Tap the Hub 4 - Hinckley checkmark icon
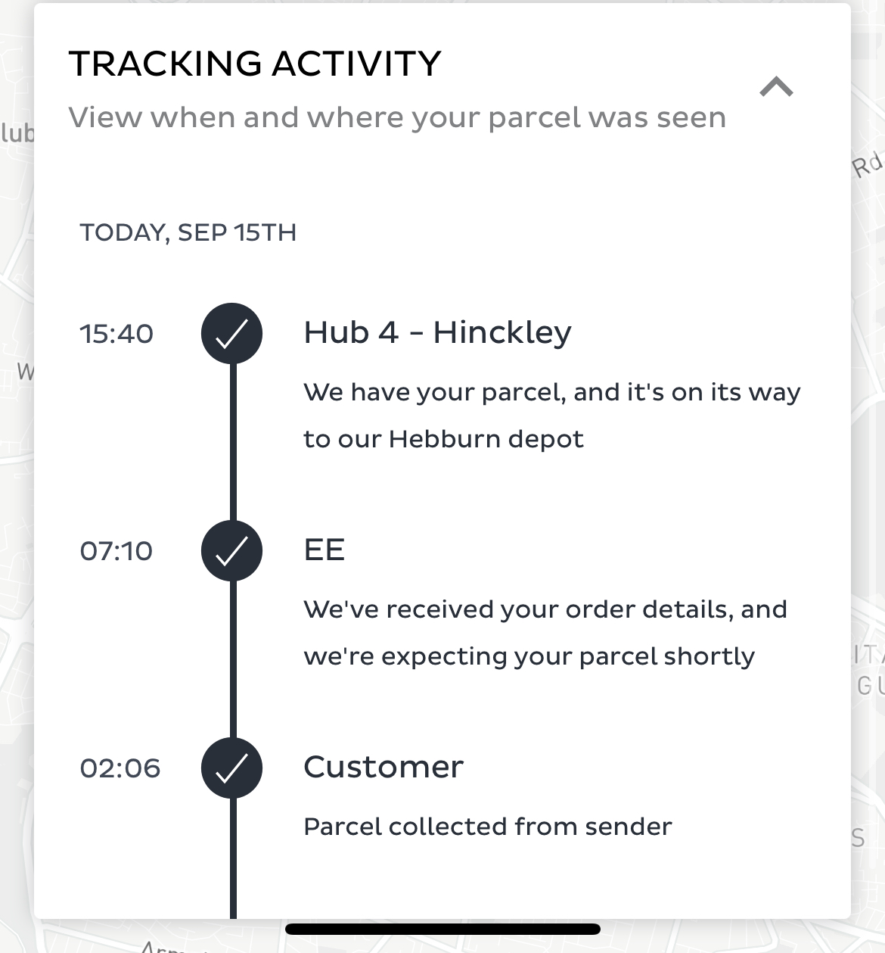The width and height of the screenshot is (885, 953). [x=231, y=334]
